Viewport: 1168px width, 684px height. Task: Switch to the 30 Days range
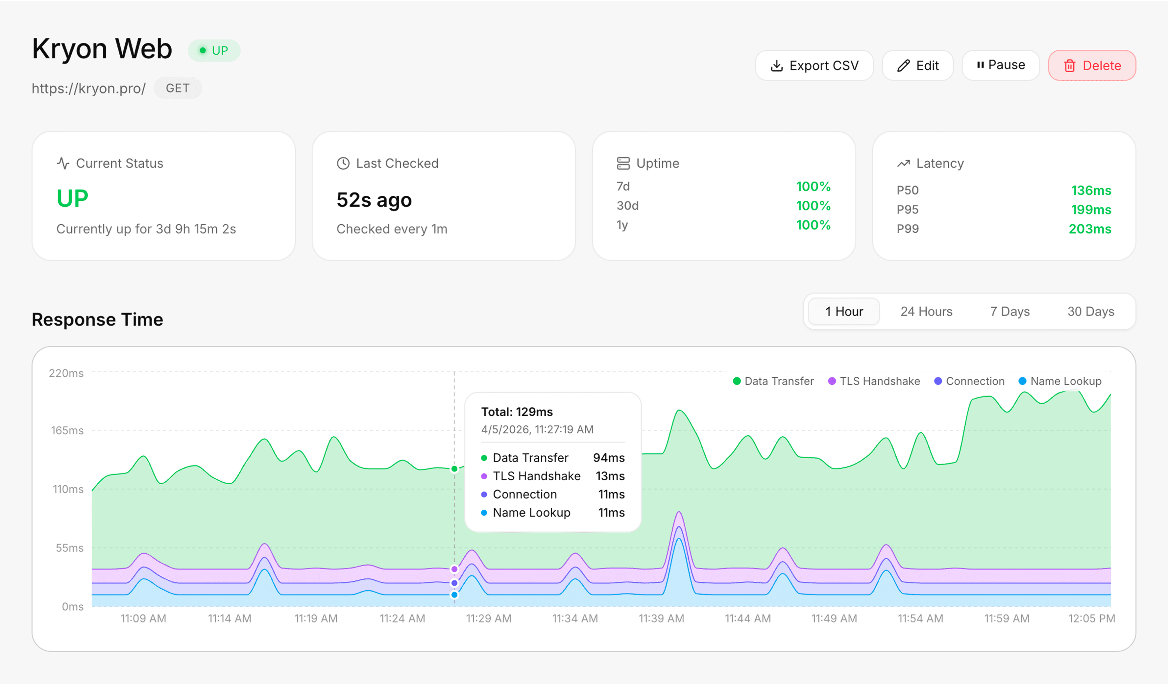click(1091, 312)
